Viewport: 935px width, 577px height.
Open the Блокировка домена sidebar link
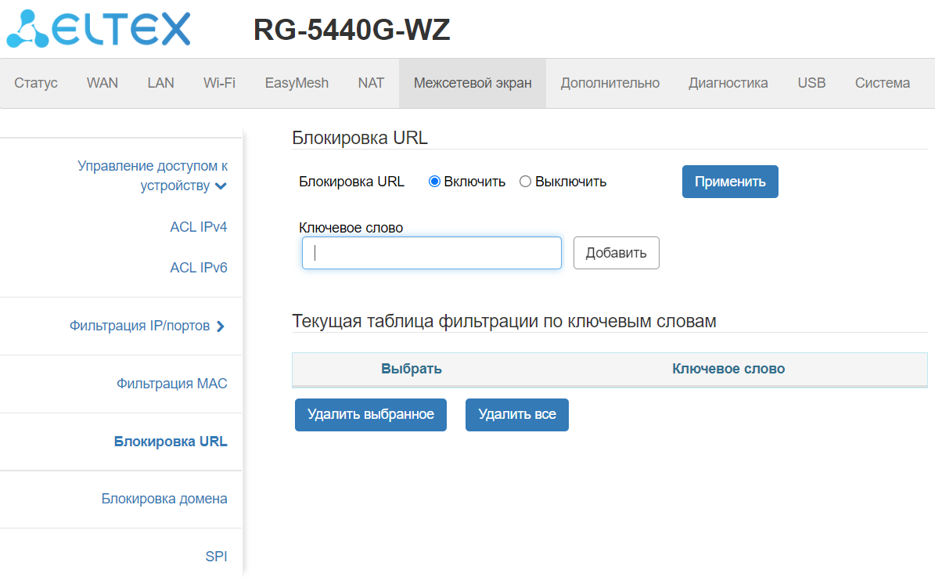(164, 499)
